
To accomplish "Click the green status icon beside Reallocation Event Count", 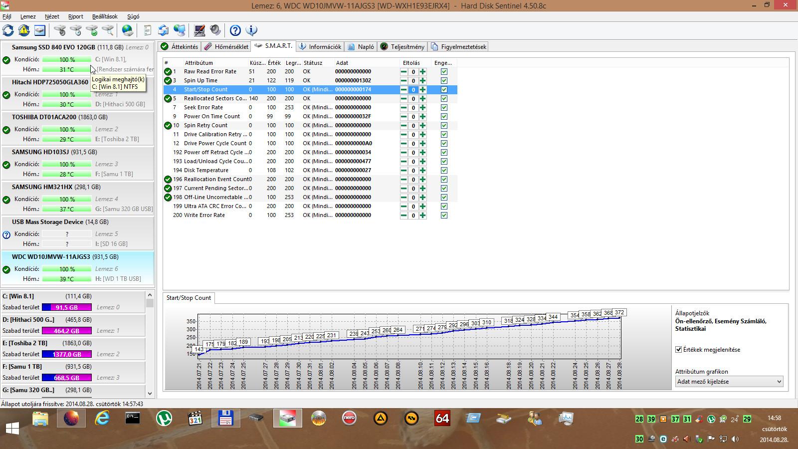I will point(168,179).
